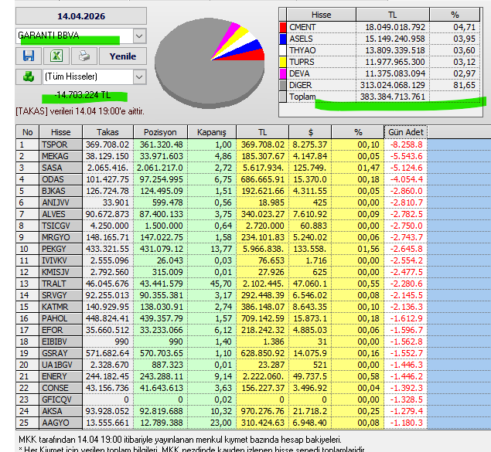Sort by the Gün Adet column header

point(406,132)
